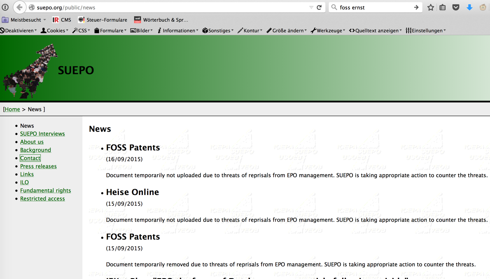Open the URL bar history dropdown arrow
Image resolution: width=490 pixels, height=279 pixels.
coord(311,7)
